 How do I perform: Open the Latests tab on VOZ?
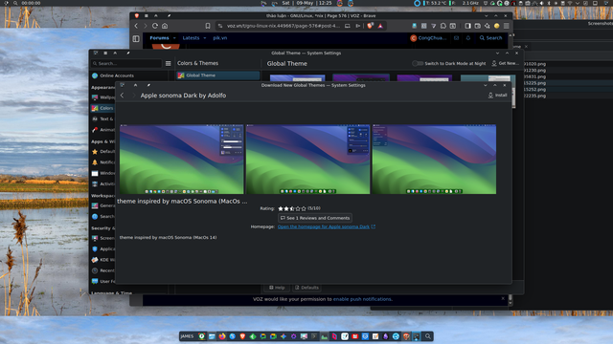click(x=191, y=38)
